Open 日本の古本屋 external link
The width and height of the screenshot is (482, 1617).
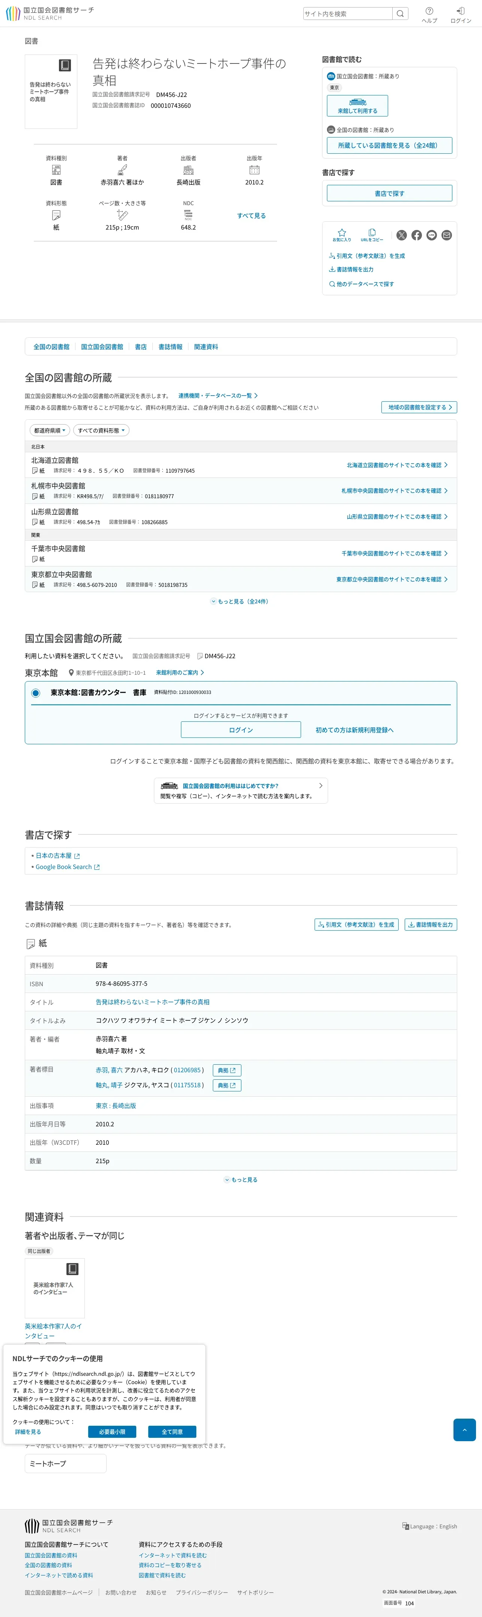coord(58,855)
